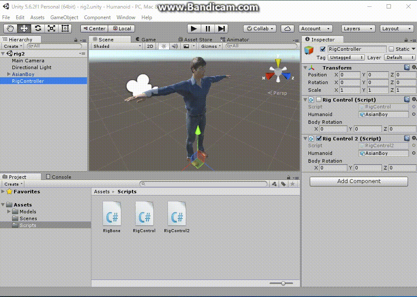Click the Step forward button
Viewport: 417px width, 297px height.
[x=221, y=29]
